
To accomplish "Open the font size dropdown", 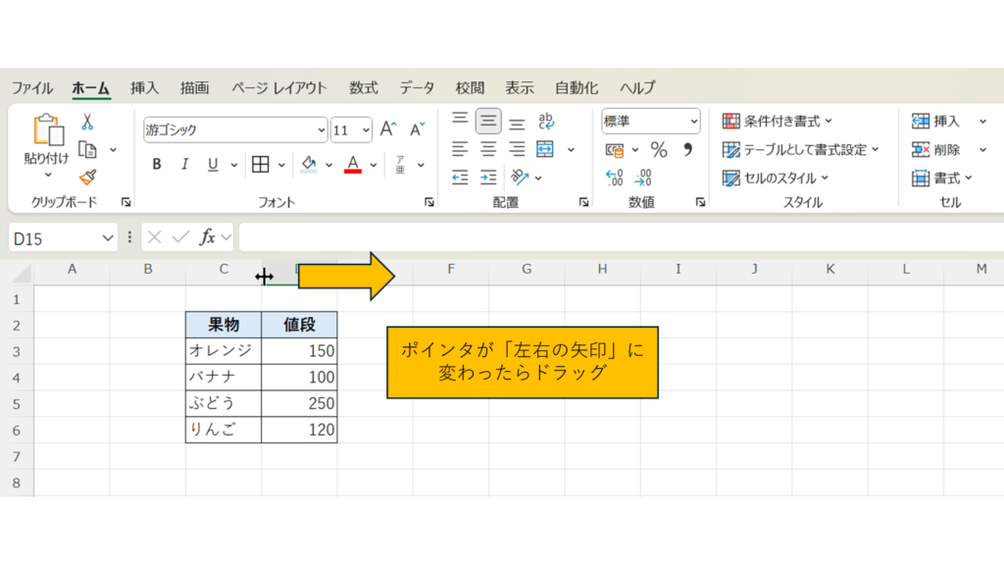I will 366,129.
